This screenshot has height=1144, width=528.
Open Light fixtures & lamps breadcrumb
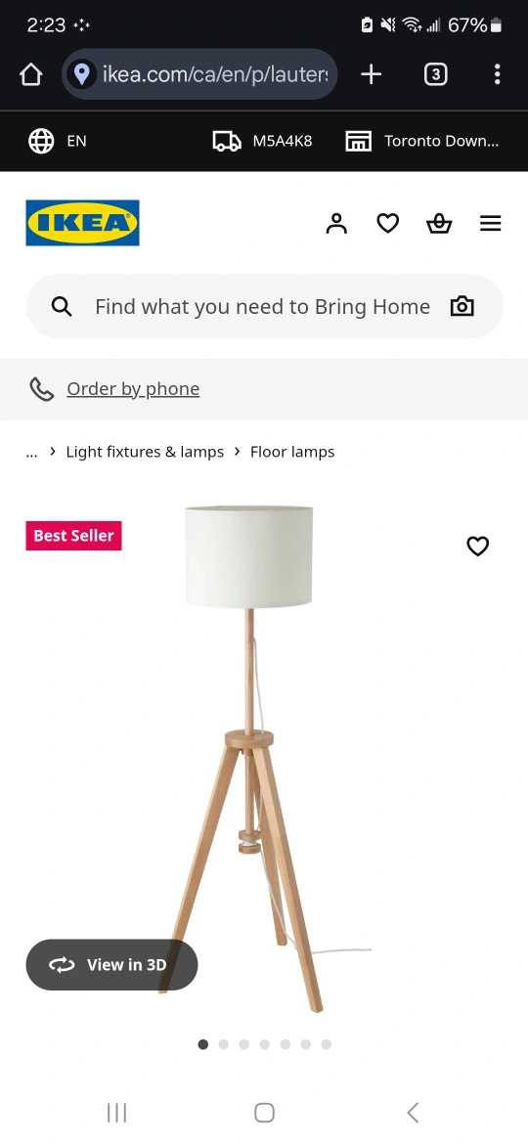click(x=145, y=452)
